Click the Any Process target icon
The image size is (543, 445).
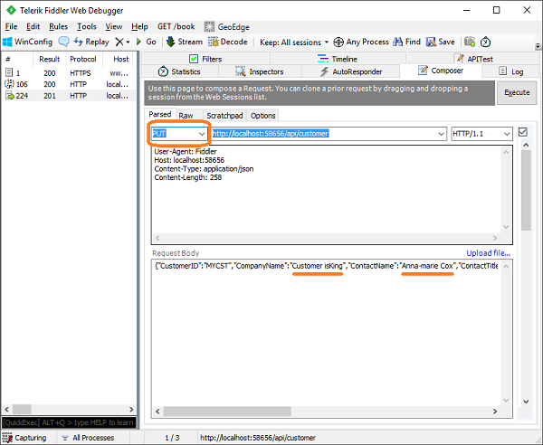point(338,43)
